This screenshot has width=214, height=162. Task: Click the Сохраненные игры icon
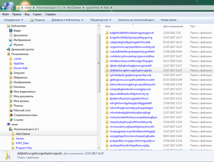pyautogui.click(x=11, y=115)
